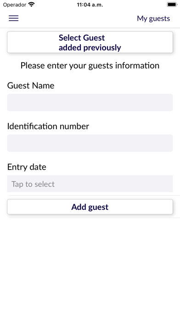The width and height of the screenshot is (180, 319).
Task: Open the My guests list
Action: tap(153, 18)
